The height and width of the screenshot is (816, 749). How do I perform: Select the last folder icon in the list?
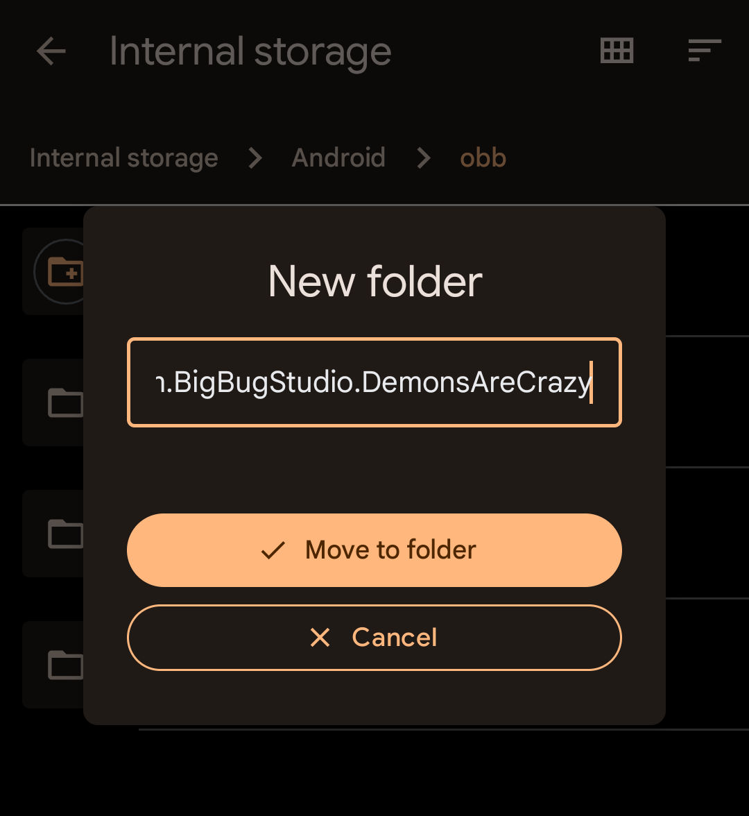click(x=65, y=665)
